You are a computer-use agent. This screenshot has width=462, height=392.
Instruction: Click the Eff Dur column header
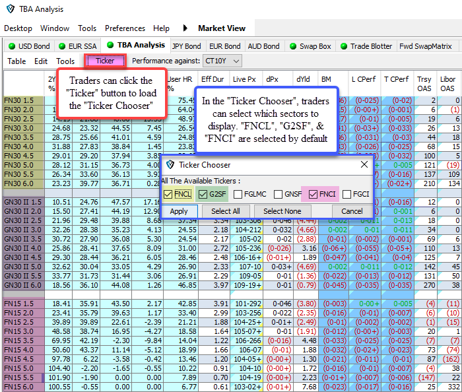[x=213, y=79]
